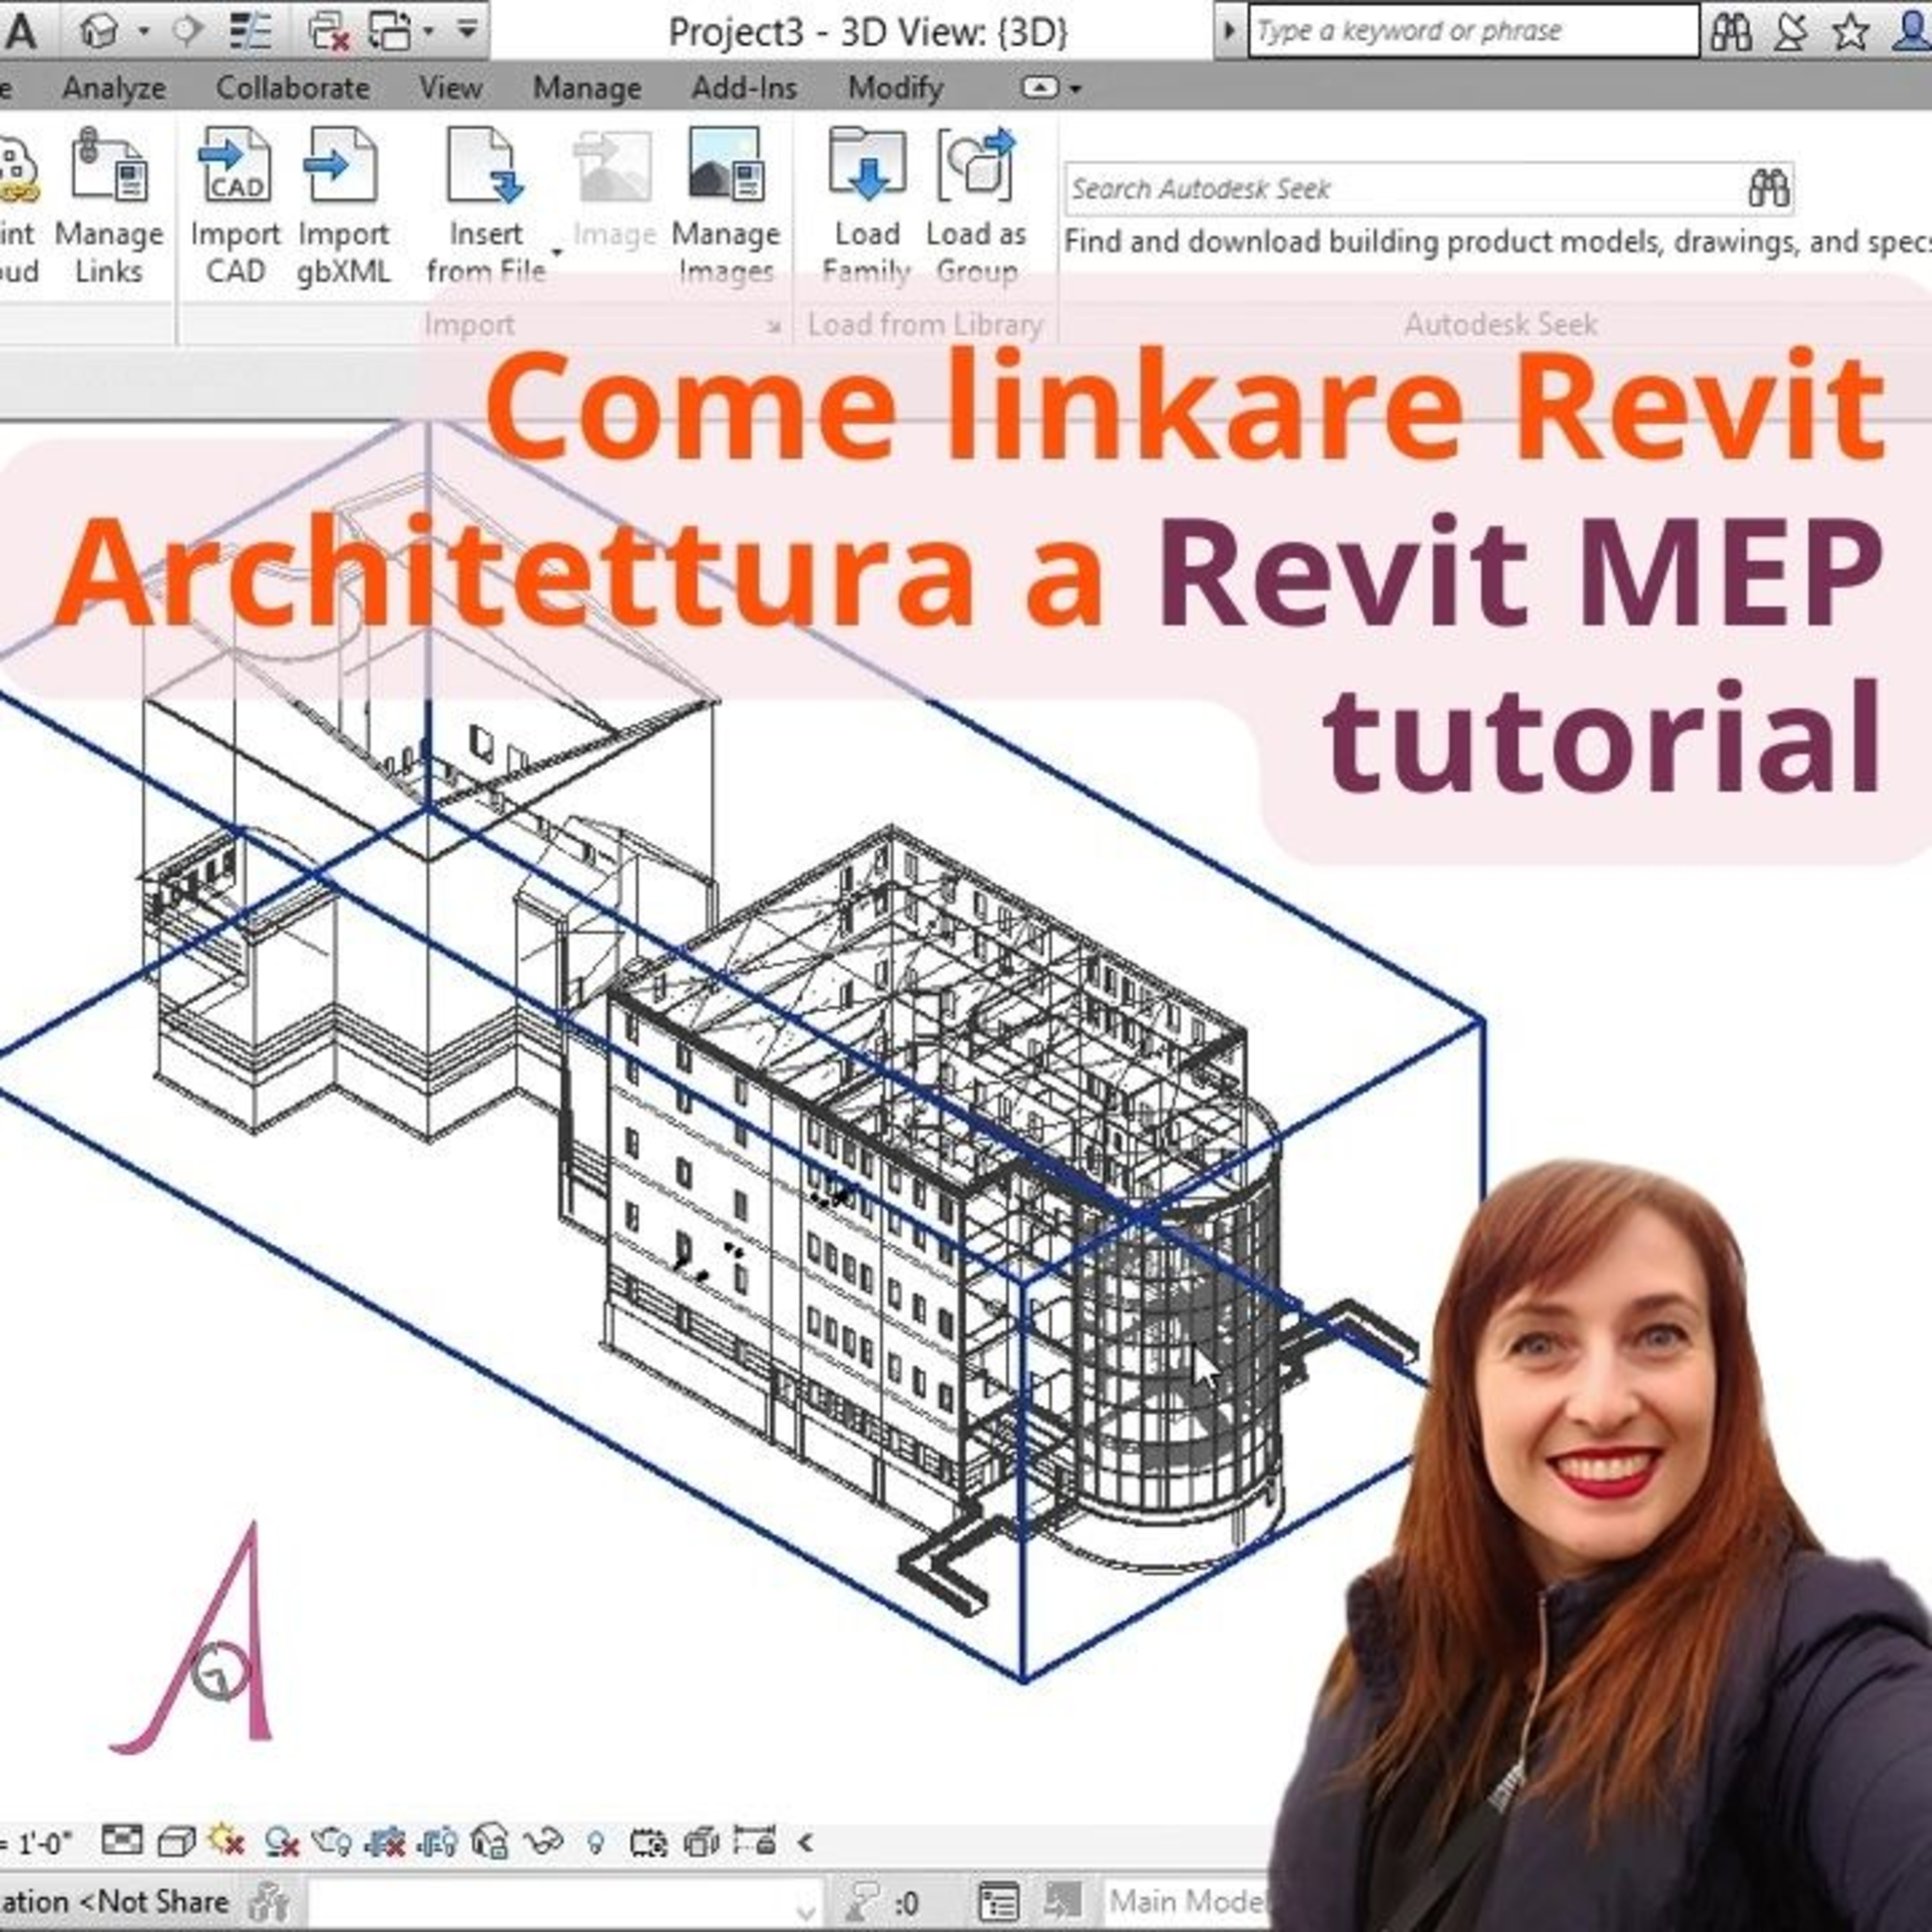Expand the InfoCenter arrow beside the search box
The image size is (1932, 1932).
click(x=1229, y=31)
